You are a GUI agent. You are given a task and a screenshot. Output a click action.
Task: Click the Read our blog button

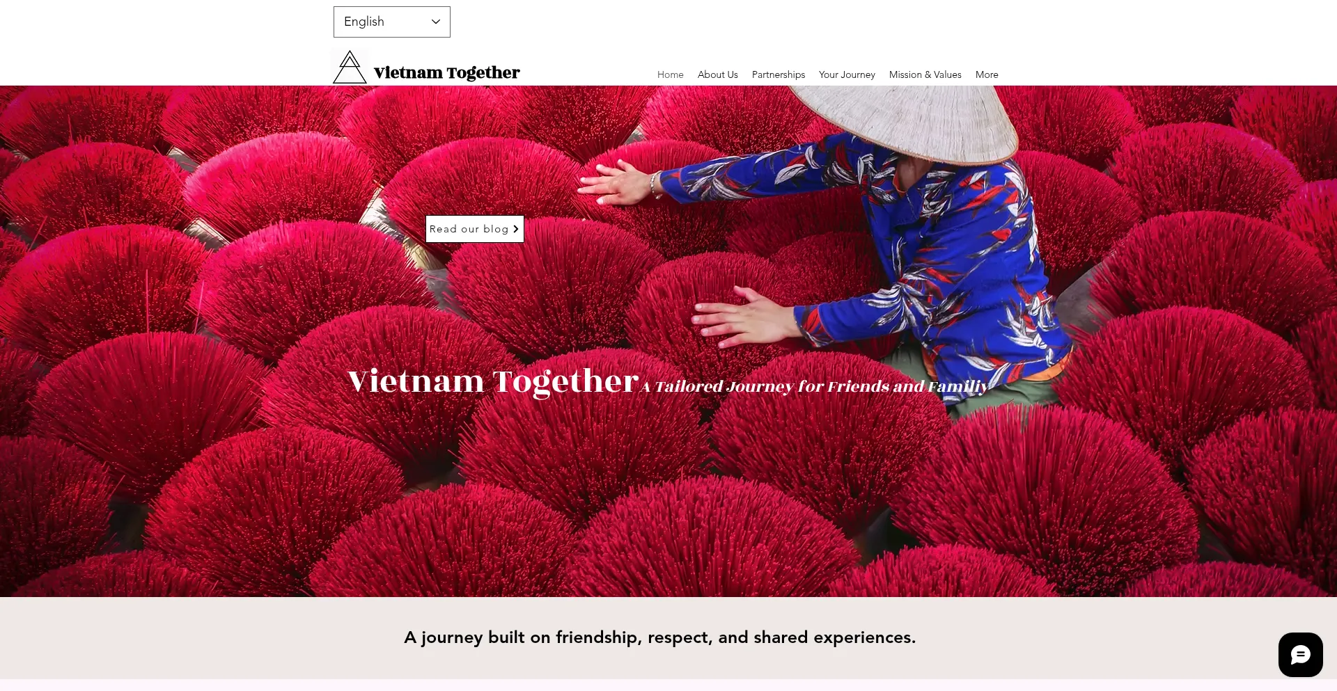(474, 229)
